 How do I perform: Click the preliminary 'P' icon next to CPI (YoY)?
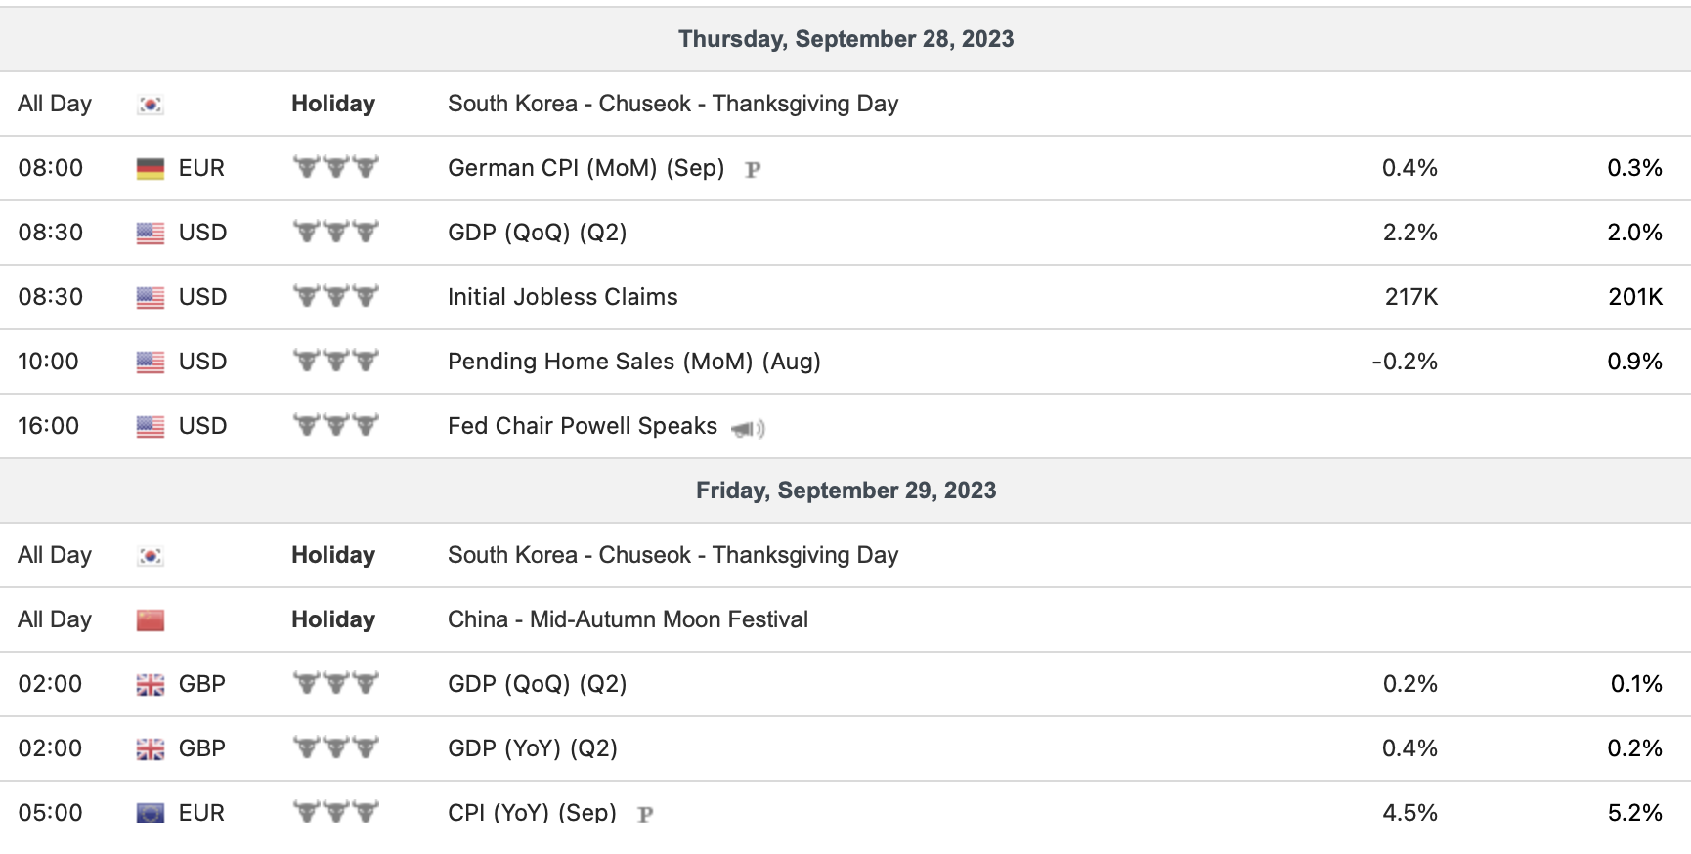[645, 814]
